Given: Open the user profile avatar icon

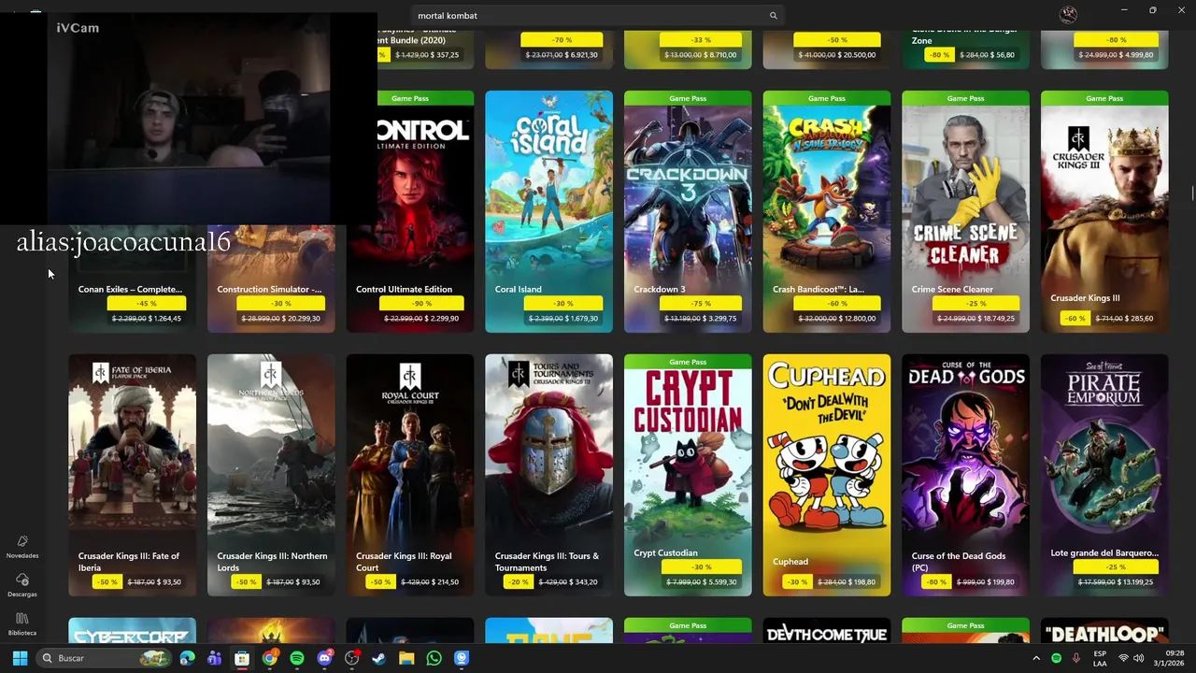Looking at the screenshot, I should click(x=1068, y=14).
